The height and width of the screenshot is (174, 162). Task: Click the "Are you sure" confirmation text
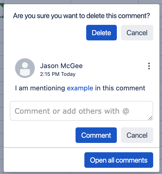coord(82,16)
